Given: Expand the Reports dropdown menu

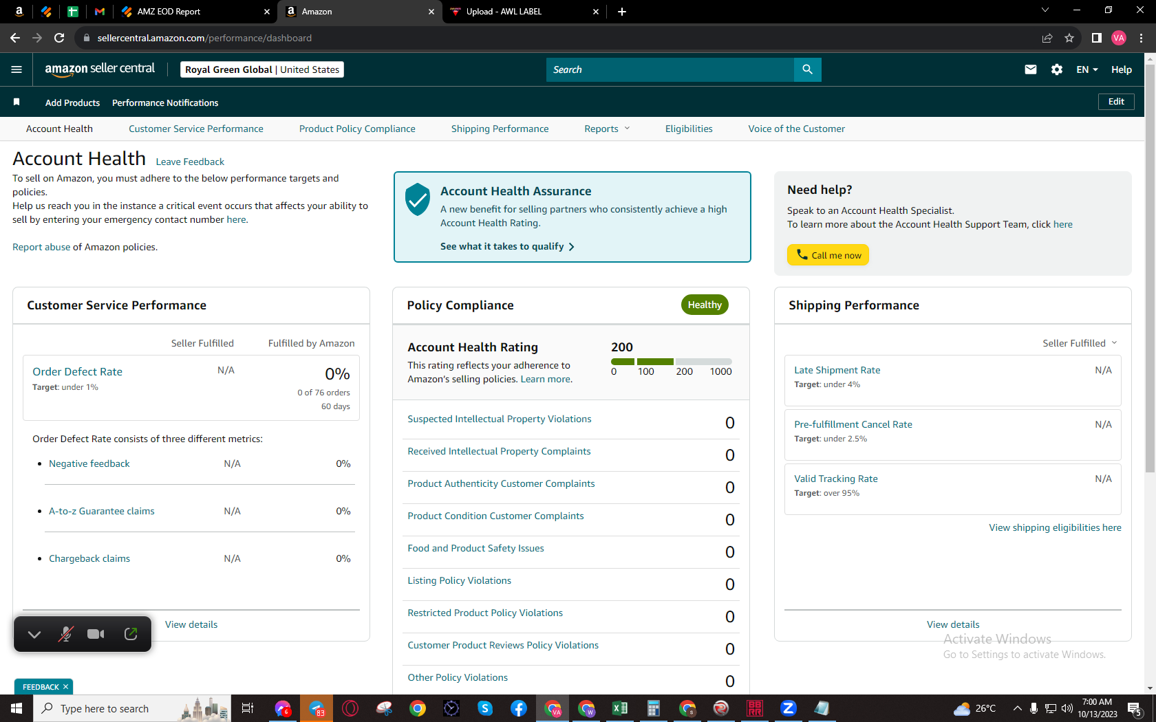Looking at the screenshot, I should pyautogui.click(x=607, y=129).
